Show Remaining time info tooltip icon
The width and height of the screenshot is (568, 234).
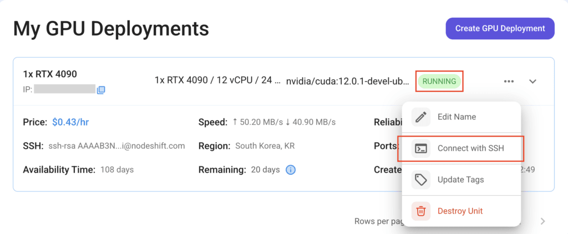pyautogui.click(x=291, y=169)
